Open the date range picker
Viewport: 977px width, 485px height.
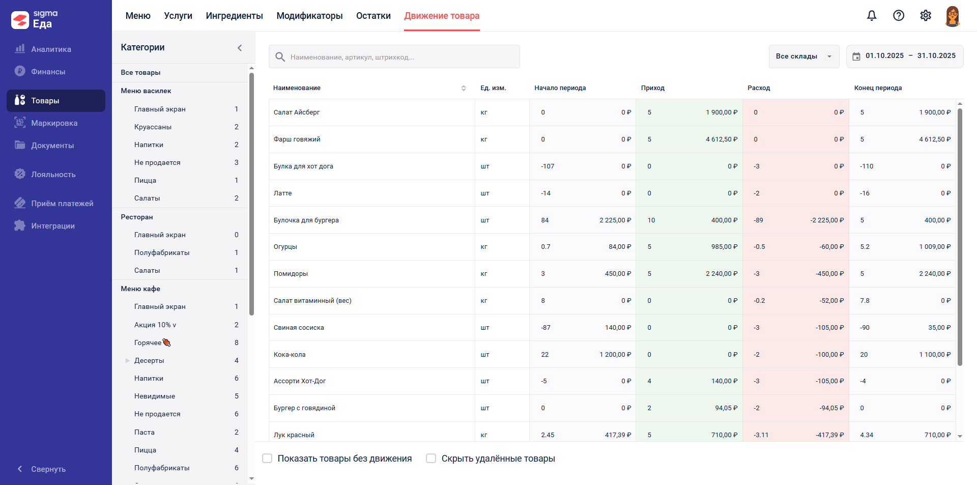904,56
